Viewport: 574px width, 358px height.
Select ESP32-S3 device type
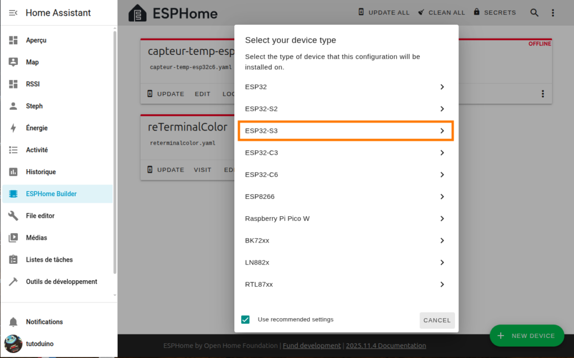pyautogui.click(x=345, y=131)
